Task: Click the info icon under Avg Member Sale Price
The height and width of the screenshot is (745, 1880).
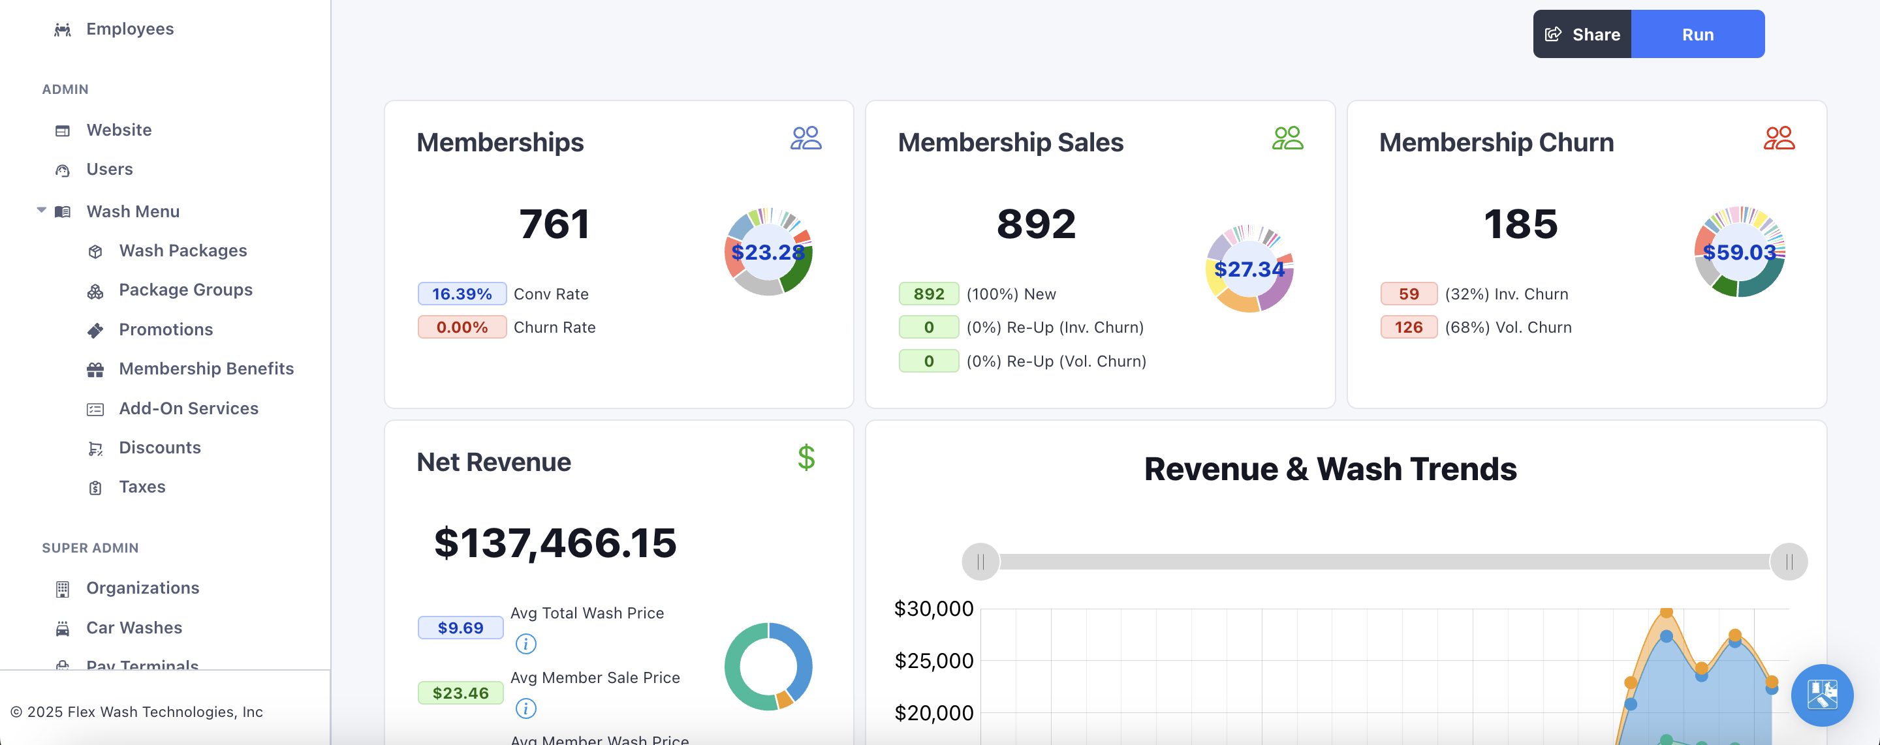Action: coord(525,708)
